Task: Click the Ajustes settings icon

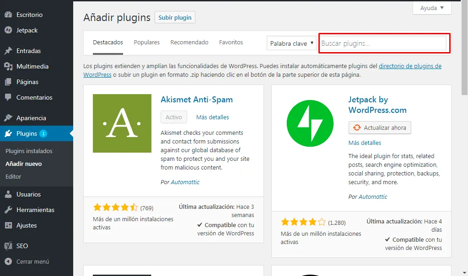Action: tap(8, 225)
